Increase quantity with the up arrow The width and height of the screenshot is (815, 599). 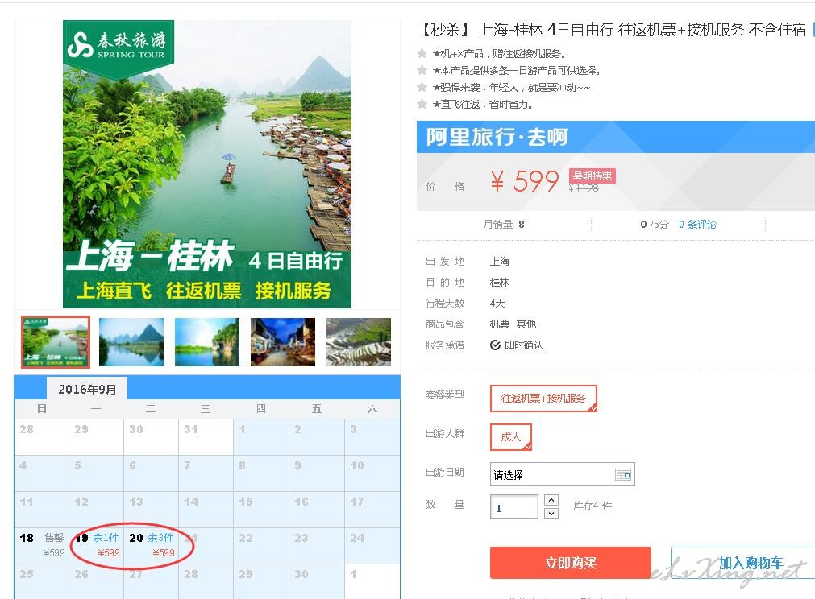pyautogui.click(x=551, y=500)
